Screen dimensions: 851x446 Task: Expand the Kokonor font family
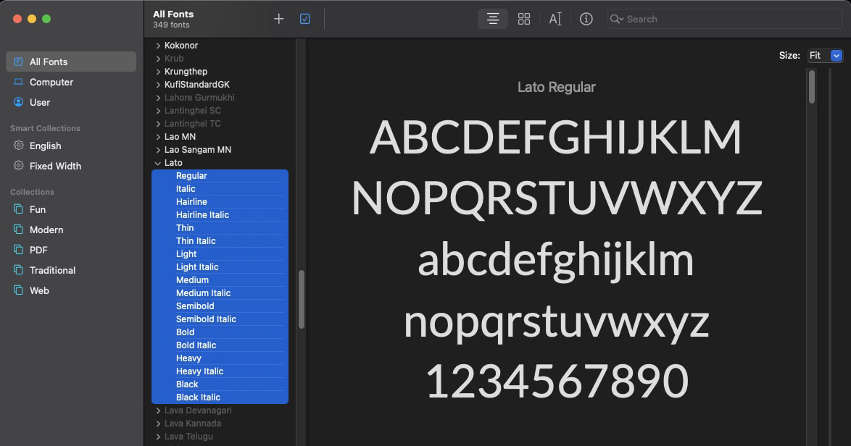pos(158,46)
